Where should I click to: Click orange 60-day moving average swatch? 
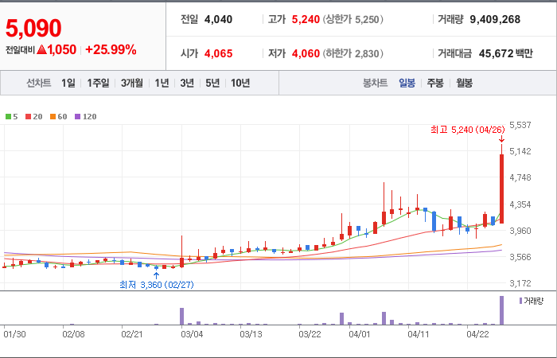53,116
